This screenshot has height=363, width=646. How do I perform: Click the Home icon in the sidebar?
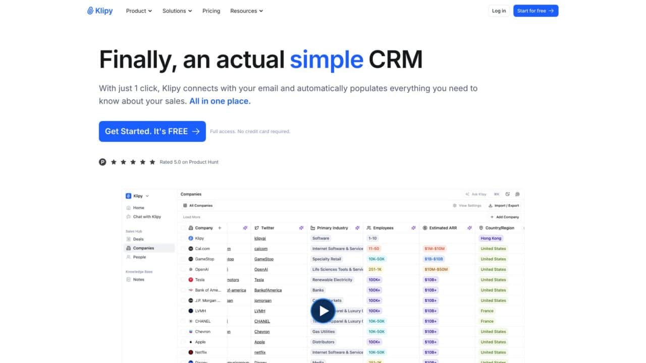pyautogui.click(x=129, y=208)
